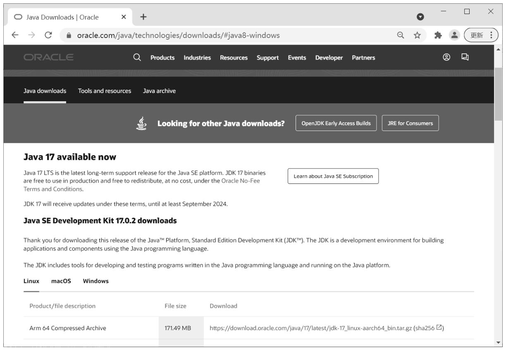506x350 pixels.
Task: Click JRE for Consumers button
Action: coord(410,123)
